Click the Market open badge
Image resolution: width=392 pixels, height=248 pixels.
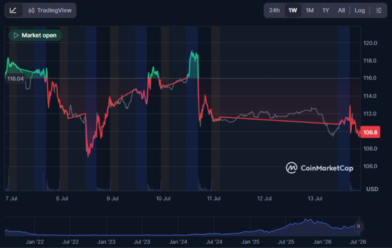35,35
